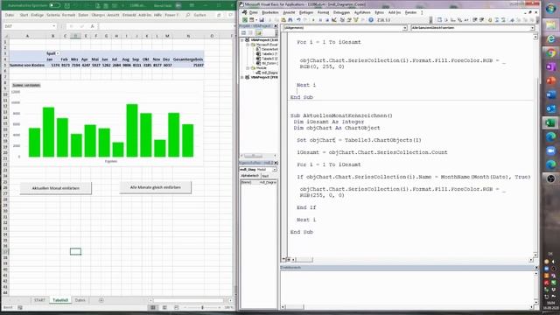The image size is (560, 315).
Task: Open the Datei menu in VBA editor
Action: click(x=253, y=12)
